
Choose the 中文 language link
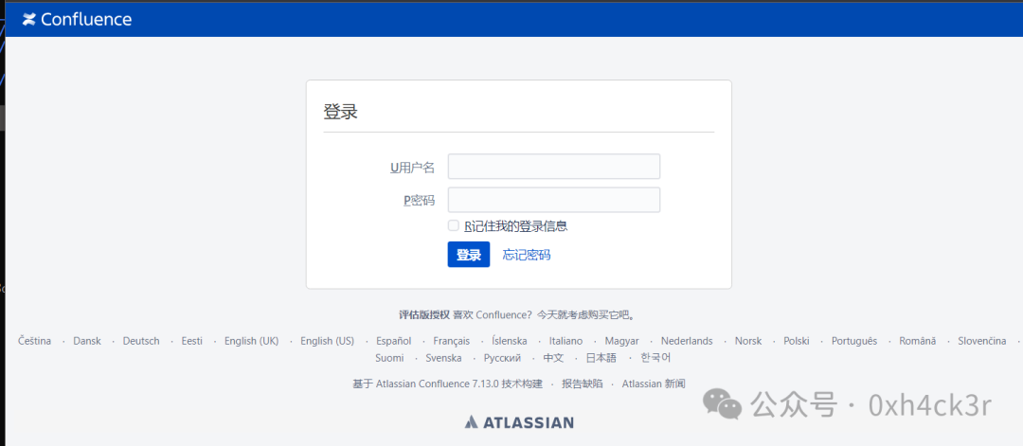click(x=553, y=358)
